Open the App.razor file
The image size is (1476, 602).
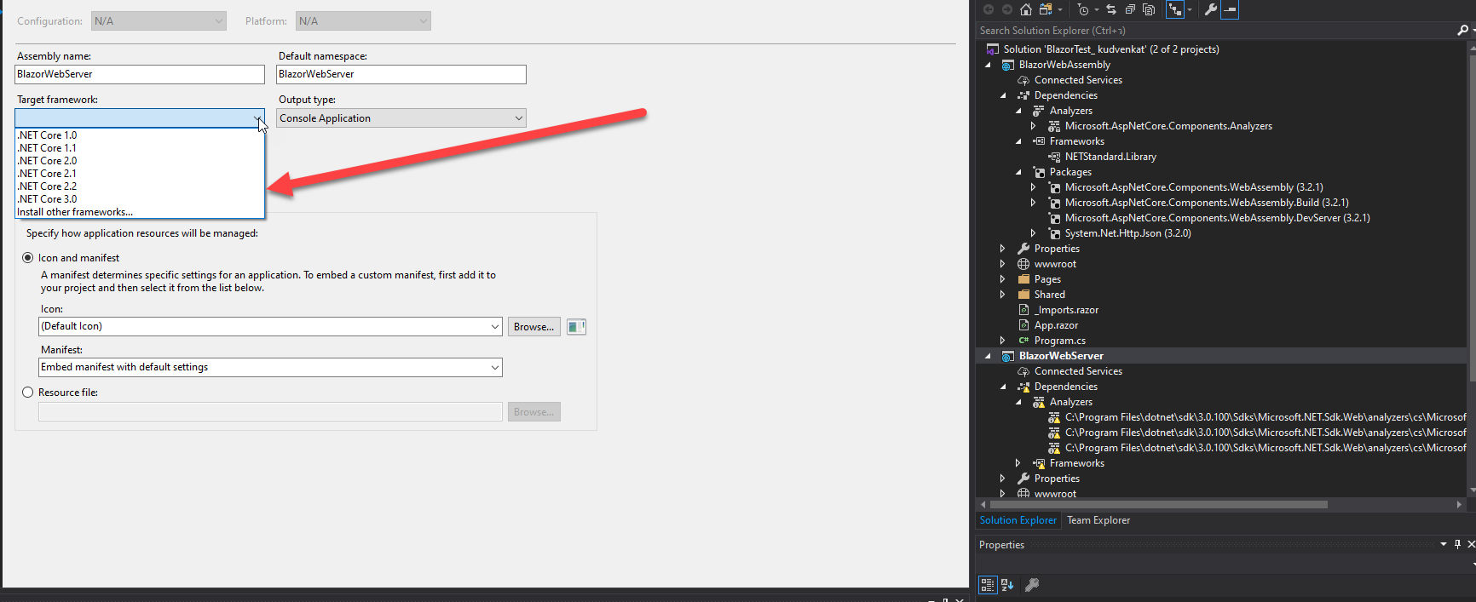pyautogui.click(x=1056, y=325)
